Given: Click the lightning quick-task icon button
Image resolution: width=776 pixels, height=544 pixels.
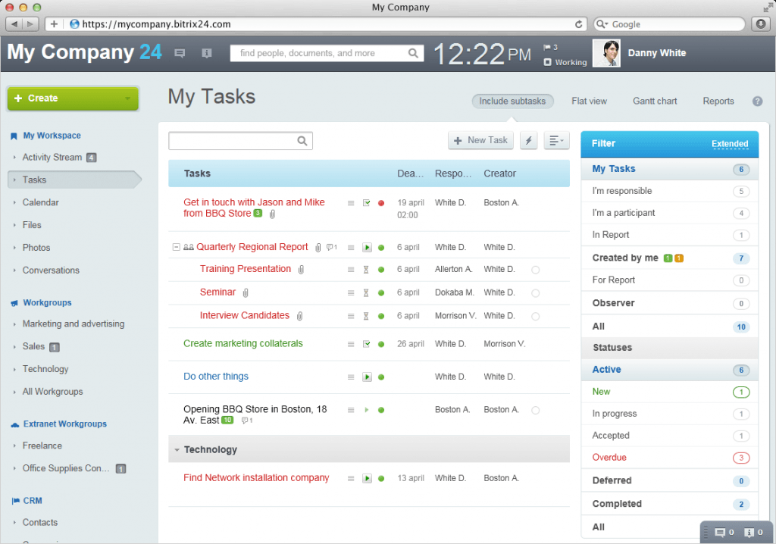Looking at the screenshot, I should tap(528, 140).
